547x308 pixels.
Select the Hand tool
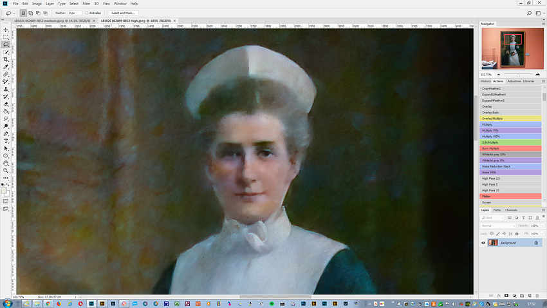(6, 163)
